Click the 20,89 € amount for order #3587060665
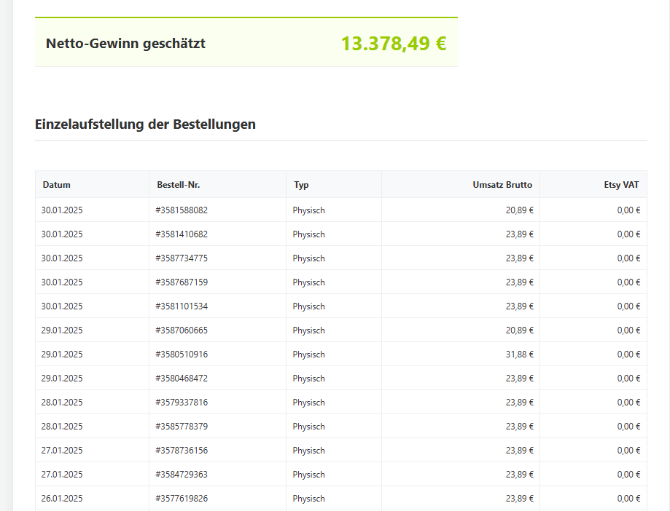 pos(521,330)
